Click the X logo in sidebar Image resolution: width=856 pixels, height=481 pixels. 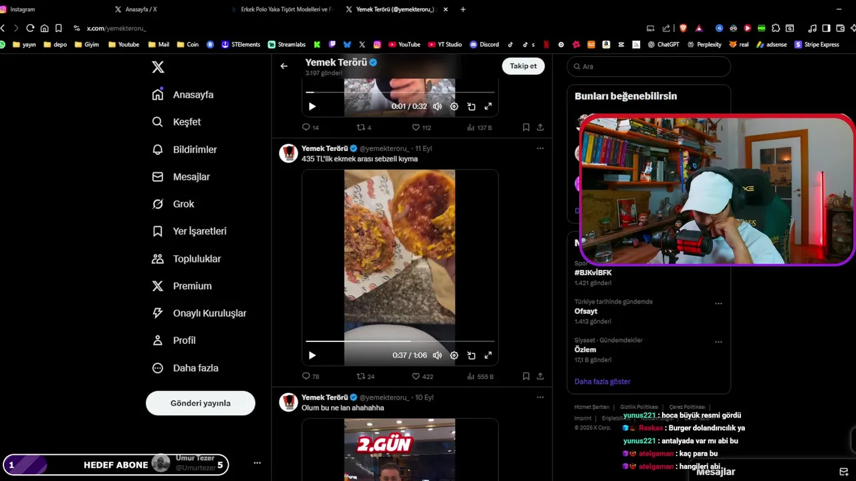(158, 67)
